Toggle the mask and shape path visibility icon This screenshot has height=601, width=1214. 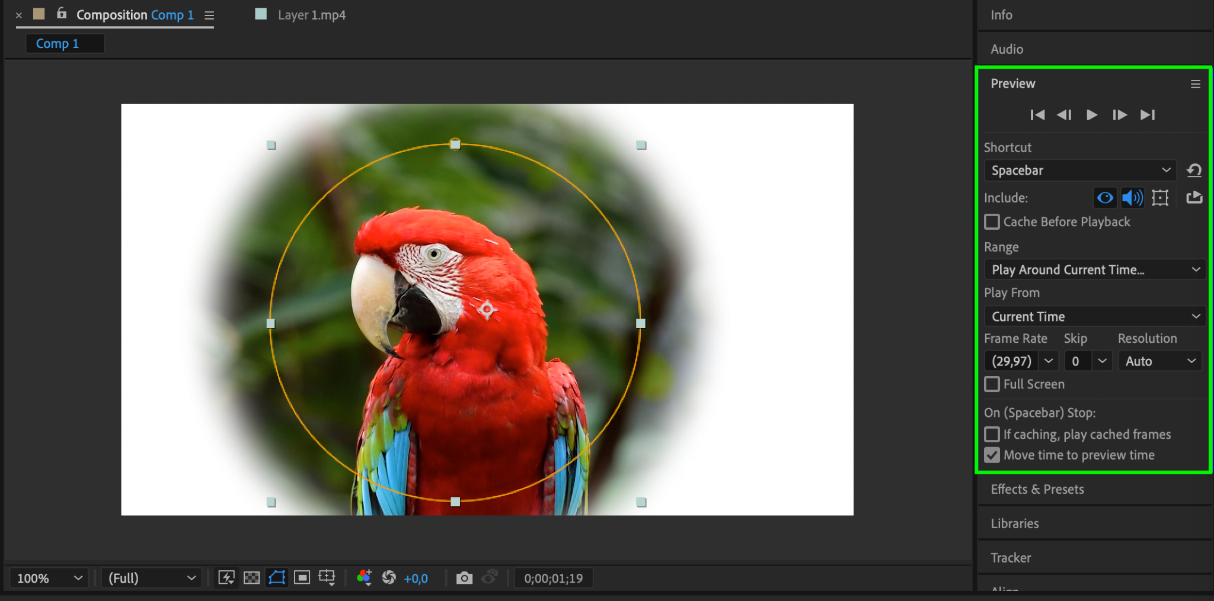(277, 578)
